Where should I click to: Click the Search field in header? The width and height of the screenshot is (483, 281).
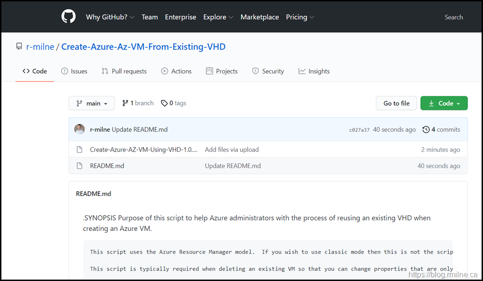[x=453, y=17]
